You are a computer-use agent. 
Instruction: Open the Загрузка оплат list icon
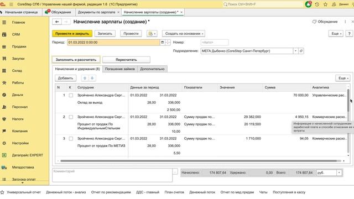click(x=4, y=179)
